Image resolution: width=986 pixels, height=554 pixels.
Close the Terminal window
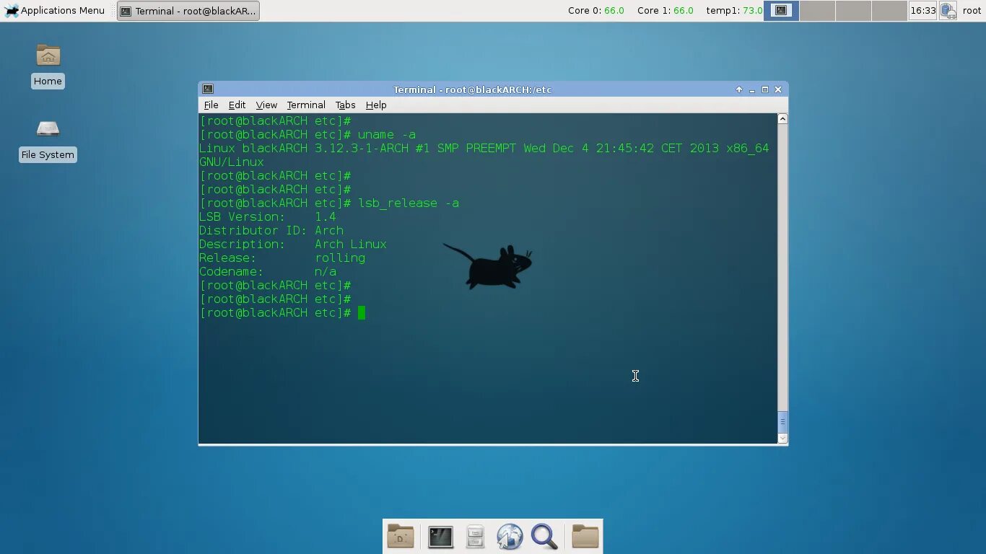point(778,89)
